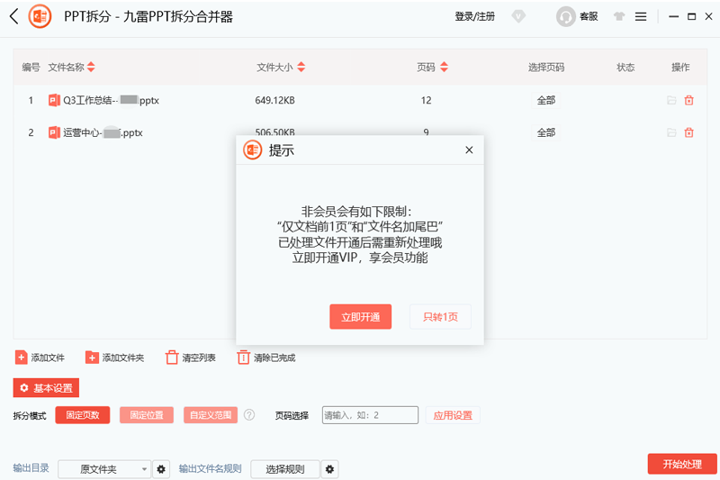
Task: Focus the 页码选择 input field
Action: coord(370,415)
